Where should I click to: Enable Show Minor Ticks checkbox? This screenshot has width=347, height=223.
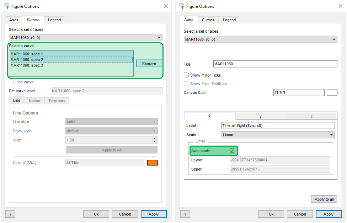[x=186, y=75]
